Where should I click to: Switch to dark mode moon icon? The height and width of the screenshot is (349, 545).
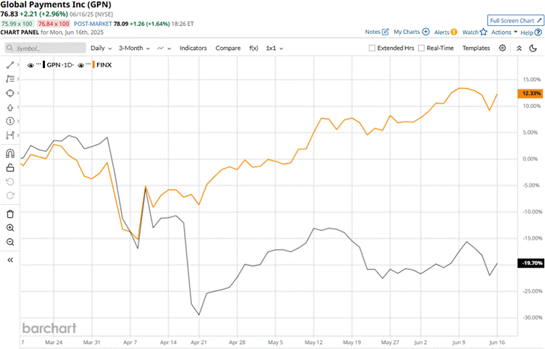(x=533, y=49)
